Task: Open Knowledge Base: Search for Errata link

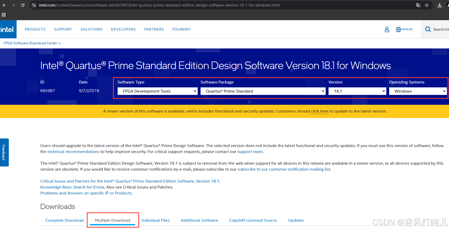Action: tap(72, 187)
